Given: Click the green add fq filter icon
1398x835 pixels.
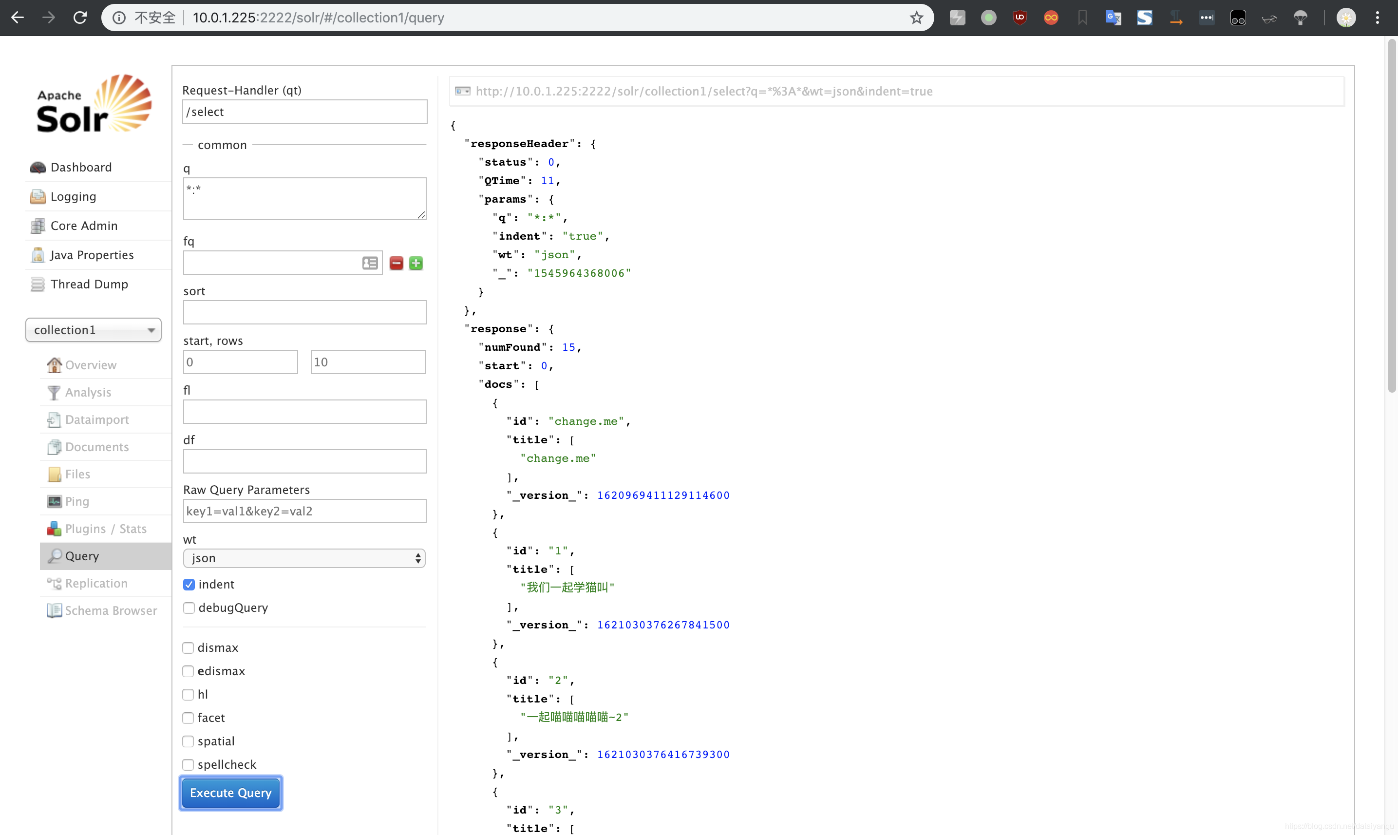Looking at the screenshot, I should click(x=416, y=263).
